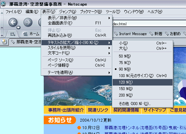Click the 関連リンク navigation link
The width and height of the screenshot is (186, 134).
pos(98,110)
